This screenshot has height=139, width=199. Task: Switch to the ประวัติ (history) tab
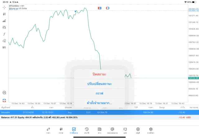(86, 130)
